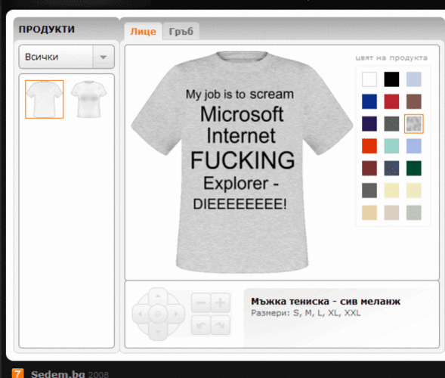Click the orange 7 Sedem logo icon

(17, 373)
